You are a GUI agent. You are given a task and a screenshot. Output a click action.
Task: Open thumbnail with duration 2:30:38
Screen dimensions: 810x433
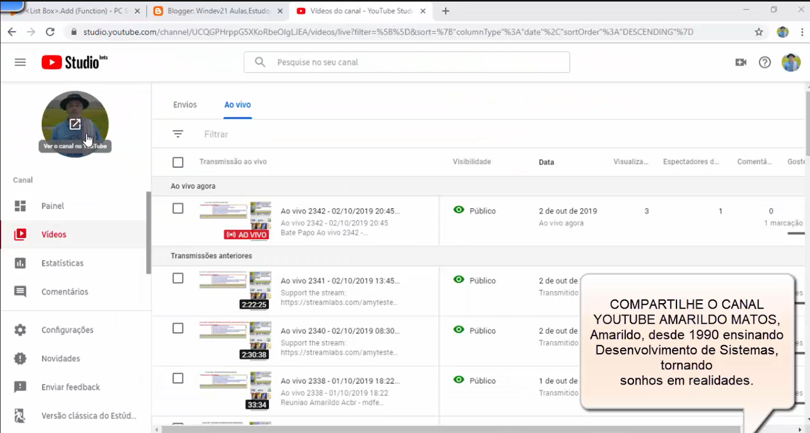pyautogui.click(x=235, y=340)
